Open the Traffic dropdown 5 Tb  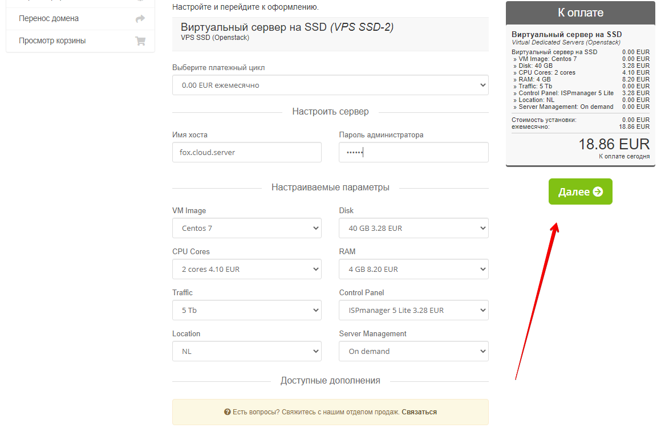(247, 310)
